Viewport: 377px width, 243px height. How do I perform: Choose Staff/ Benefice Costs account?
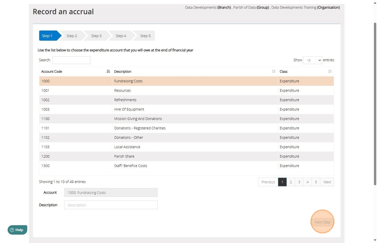click(186, 165)
